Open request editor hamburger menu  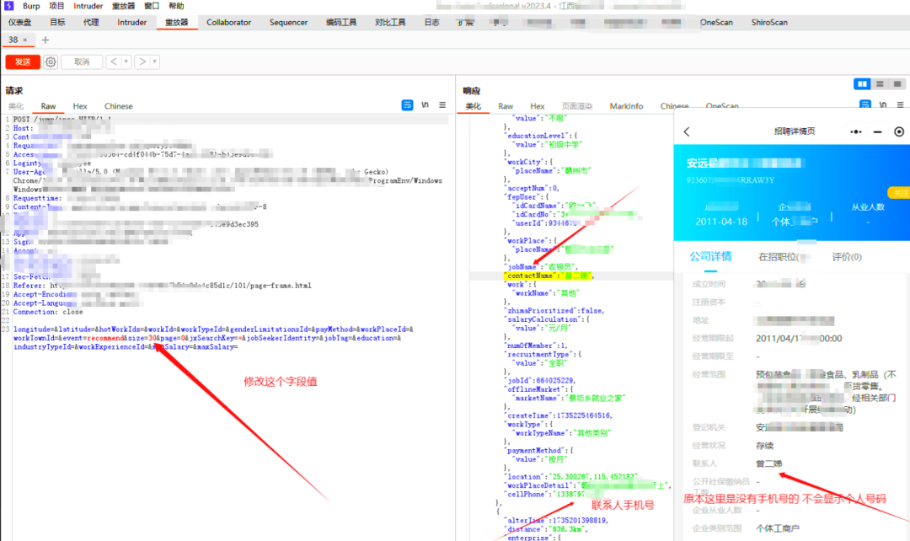pos(442,105)
